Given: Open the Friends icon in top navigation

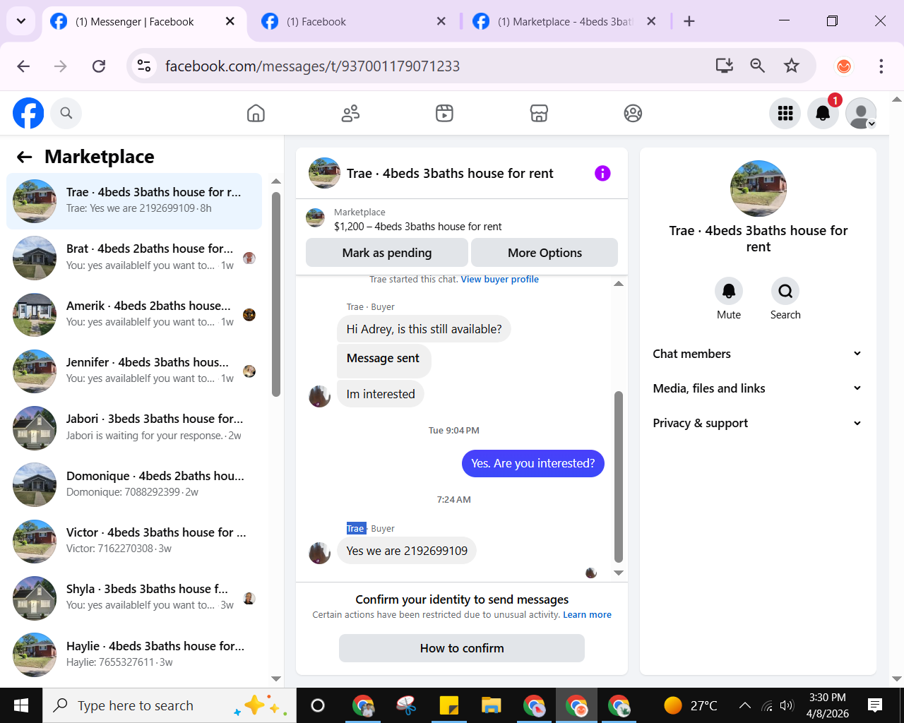Looking at the screenshot, I should click(x=350, y=113).
